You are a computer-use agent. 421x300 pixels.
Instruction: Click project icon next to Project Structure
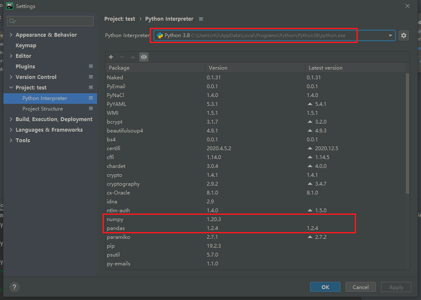point(91,109)
